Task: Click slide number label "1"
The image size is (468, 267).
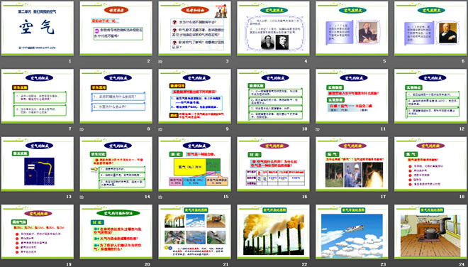Action: [69, 61]
